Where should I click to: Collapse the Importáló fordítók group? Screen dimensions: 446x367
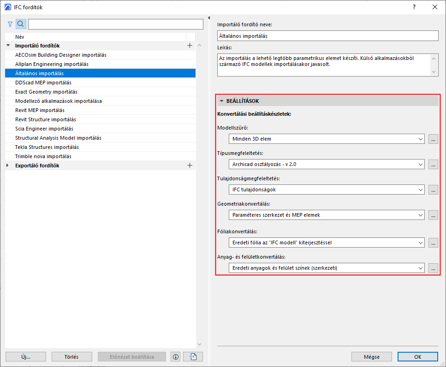pyautogui.click(x=8, y=46)
